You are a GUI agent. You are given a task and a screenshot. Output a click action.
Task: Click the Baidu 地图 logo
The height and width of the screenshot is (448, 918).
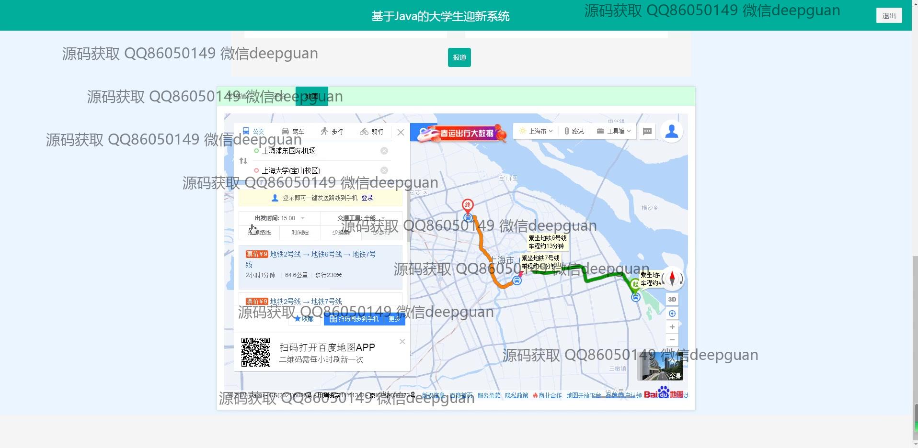664,393
